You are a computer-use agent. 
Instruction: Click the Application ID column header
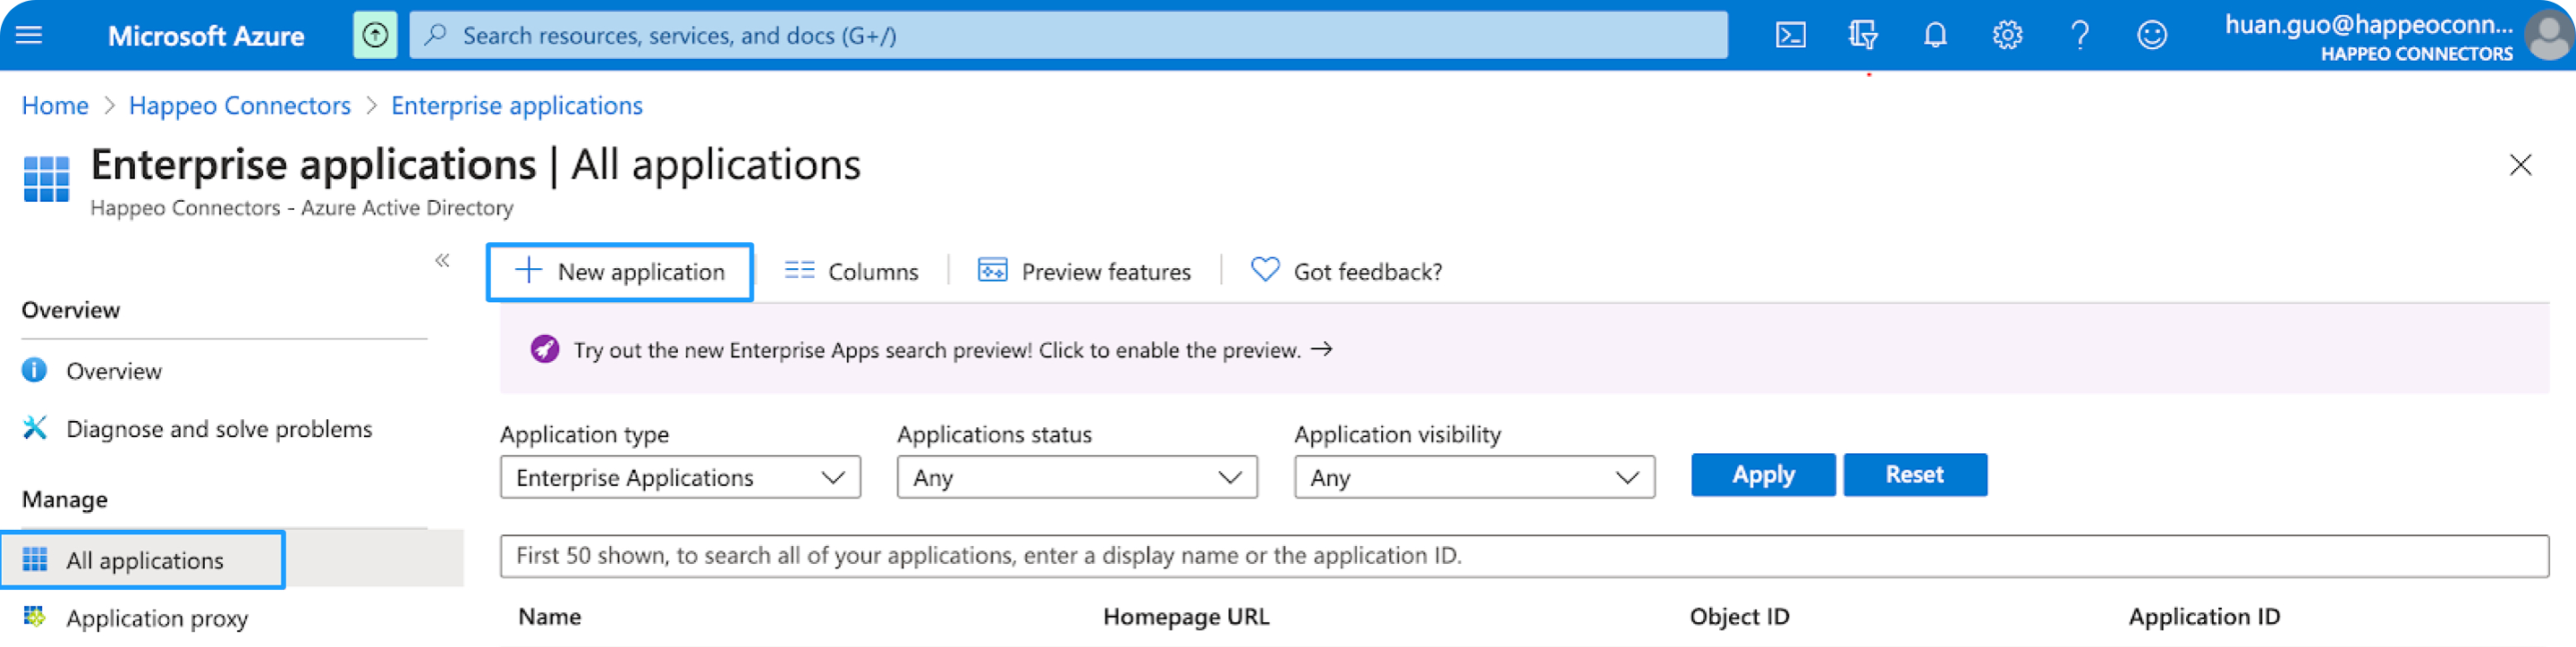[x=2204, y=616]
